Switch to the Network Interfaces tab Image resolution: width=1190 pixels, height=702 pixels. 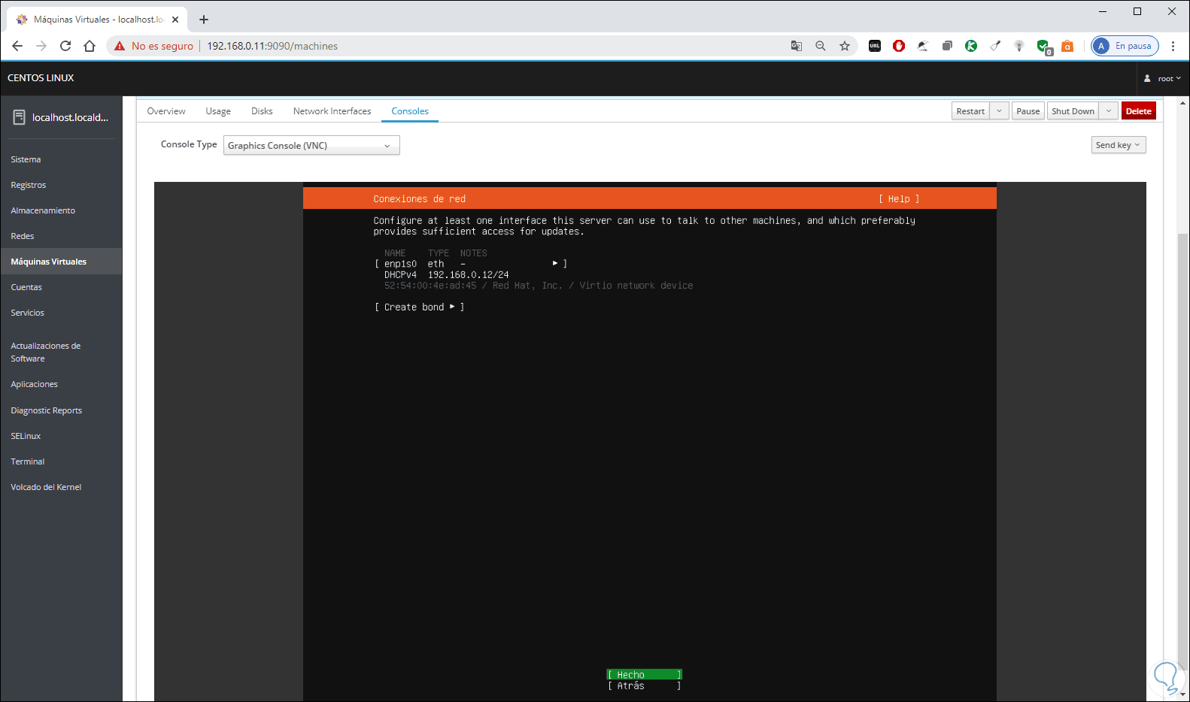pyautogui.click(x=332, y=111)
